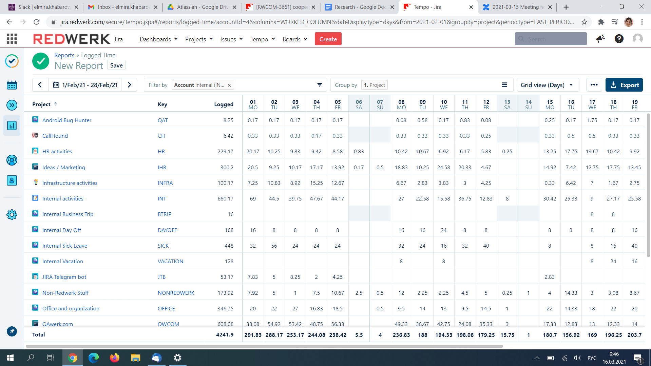This screenshot has width=651, height=366.
Task: Sort the table by Project column
Action: coord(44,104)
